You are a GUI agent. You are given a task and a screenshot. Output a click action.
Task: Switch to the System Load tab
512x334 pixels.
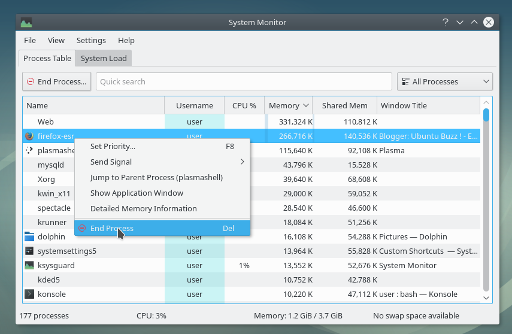[x=104, y=59]
